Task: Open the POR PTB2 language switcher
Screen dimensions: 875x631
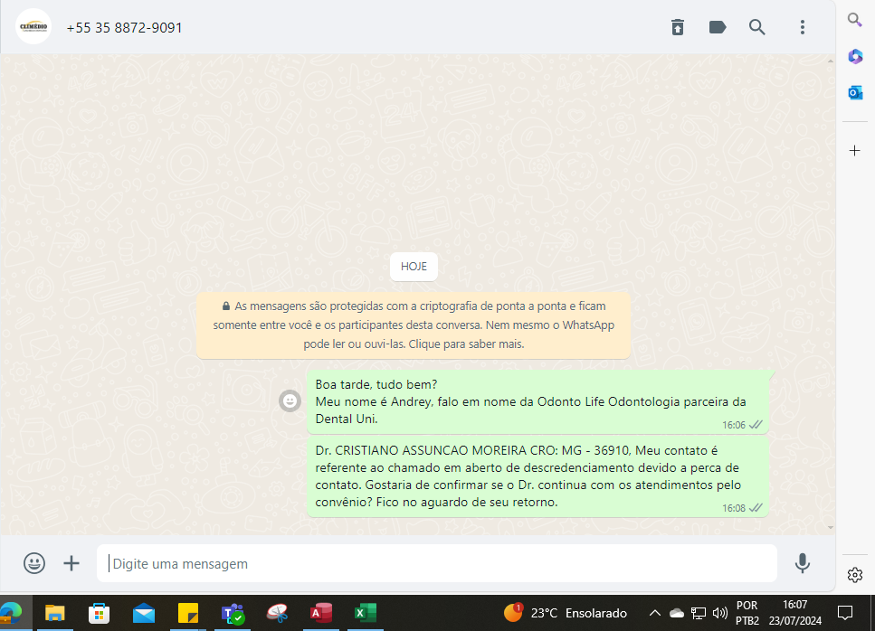Action: click(x=747, y=613)
